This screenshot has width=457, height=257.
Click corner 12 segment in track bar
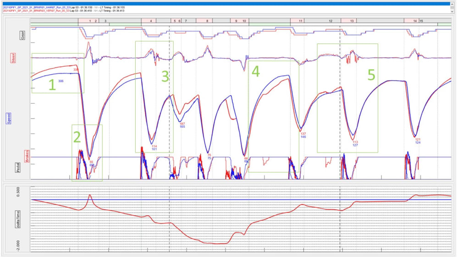coord(330,21)
